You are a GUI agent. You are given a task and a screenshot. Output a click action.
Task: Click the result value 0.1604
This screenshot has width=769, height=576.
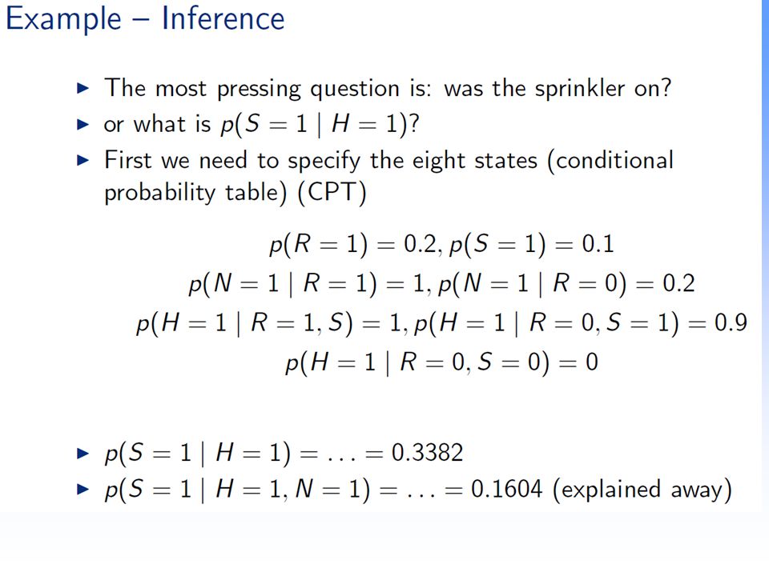506,489
